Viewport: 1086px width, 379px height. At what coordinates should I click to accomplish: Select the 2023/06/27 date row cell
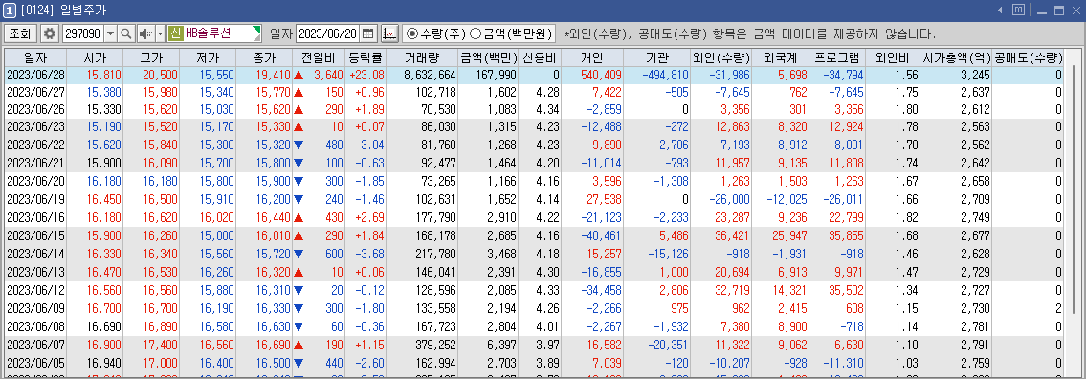(x=34, y=92)
